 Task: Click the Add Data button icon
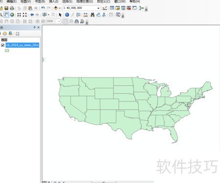56,8
